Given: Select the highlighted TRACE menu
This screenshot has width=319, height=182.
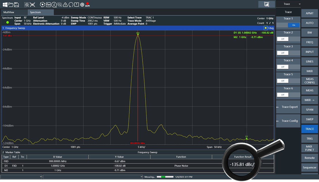Looking at the screenshot, I should click(x=310, y=129).
